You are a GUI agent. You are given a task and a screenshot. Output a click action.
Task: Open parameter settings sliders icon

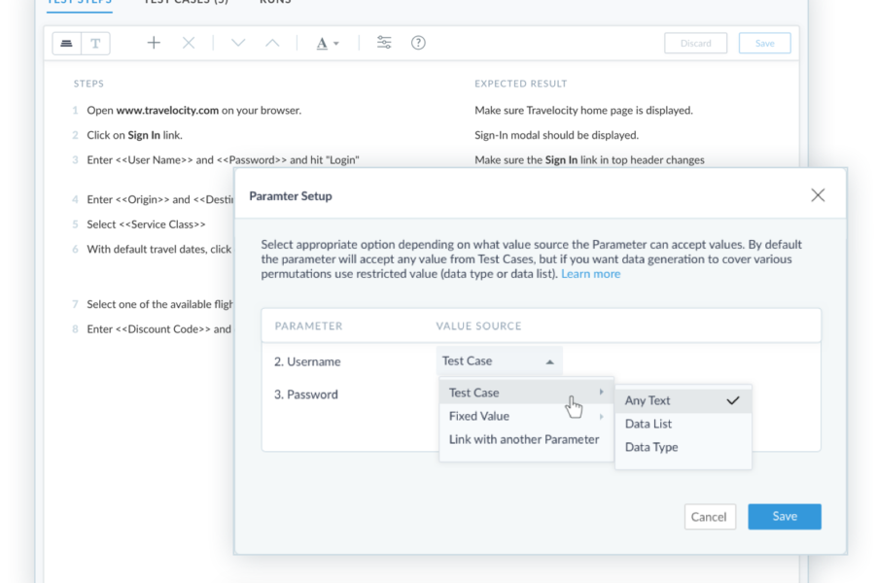(384, 43)
